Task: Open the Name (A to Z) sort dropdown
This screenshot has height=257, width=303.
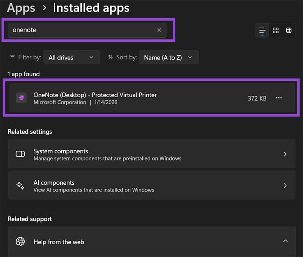Action: [169, 57]
